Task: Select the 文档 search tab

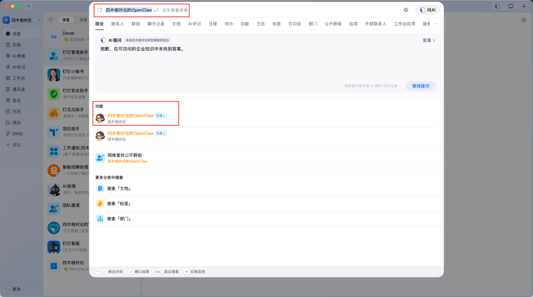Action: click(x=176, y=24)
